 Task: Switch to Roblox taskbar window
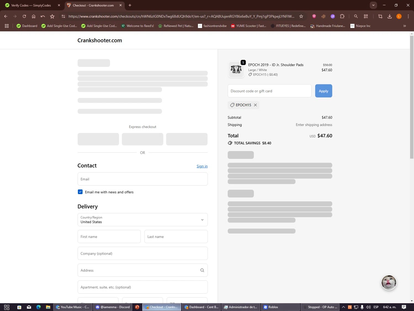coord(280,307)
